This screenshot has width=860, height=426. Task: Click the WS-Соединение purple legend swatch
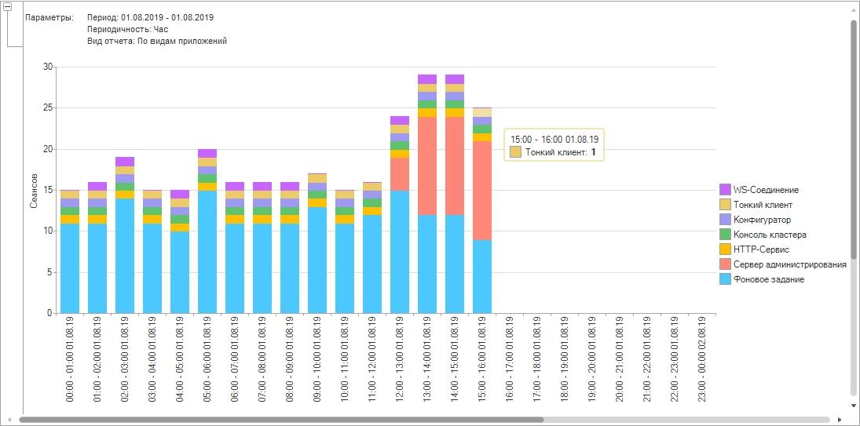click(x=725, y=190)
